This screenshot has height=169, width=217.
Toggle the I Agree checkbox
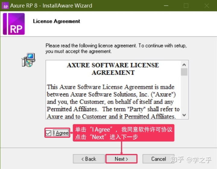point(48,133)
